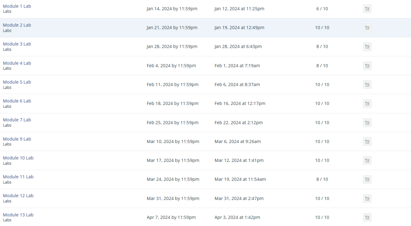Click the Module 2 Lab score details icon
The height and width of the screenshot is (226, 411).
pos(367,28)
